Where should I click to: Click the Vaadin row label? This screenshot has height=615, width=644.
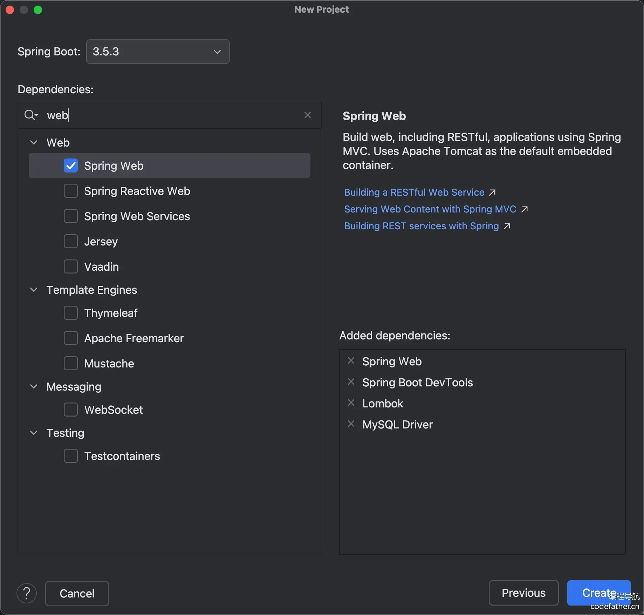tap(102, 267)
